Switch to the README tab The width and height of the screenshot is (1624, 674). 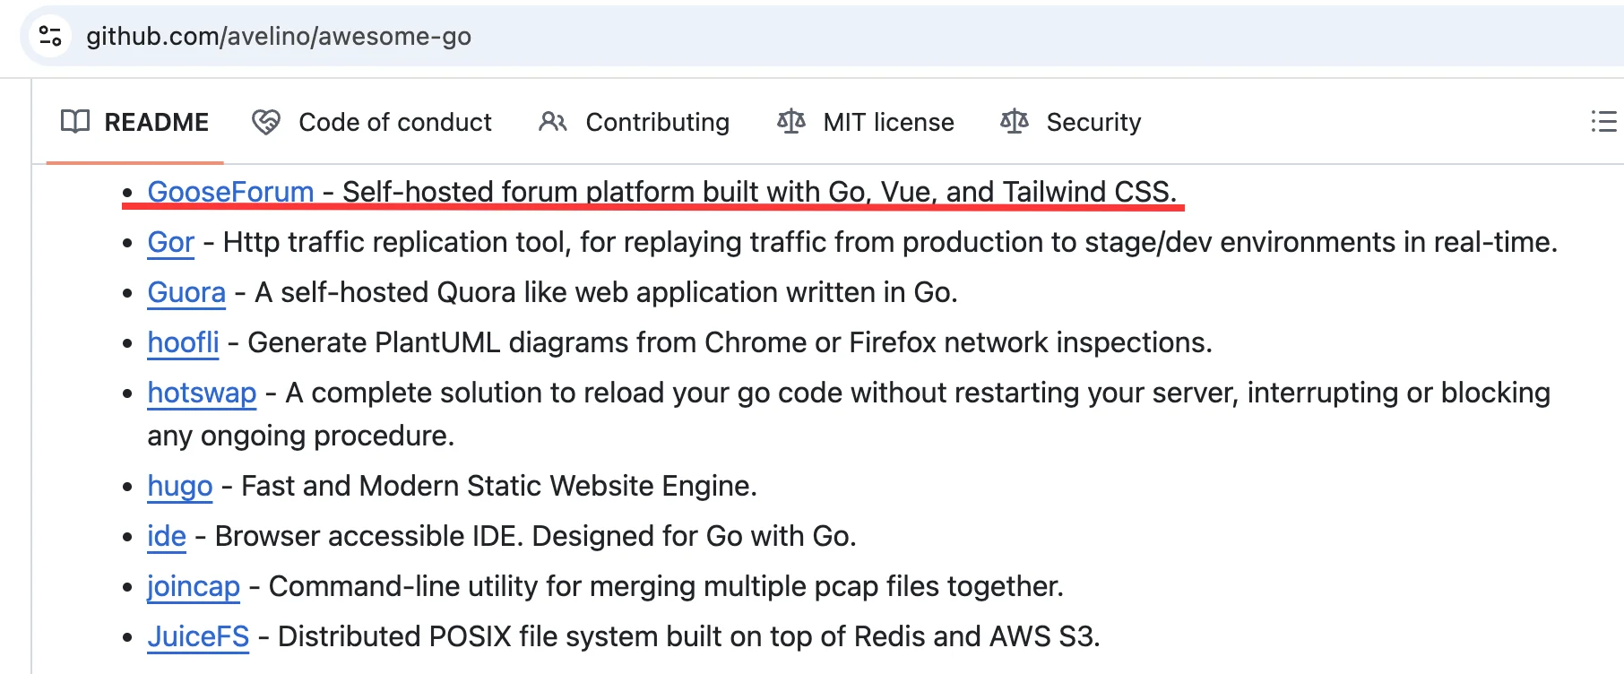134,122
